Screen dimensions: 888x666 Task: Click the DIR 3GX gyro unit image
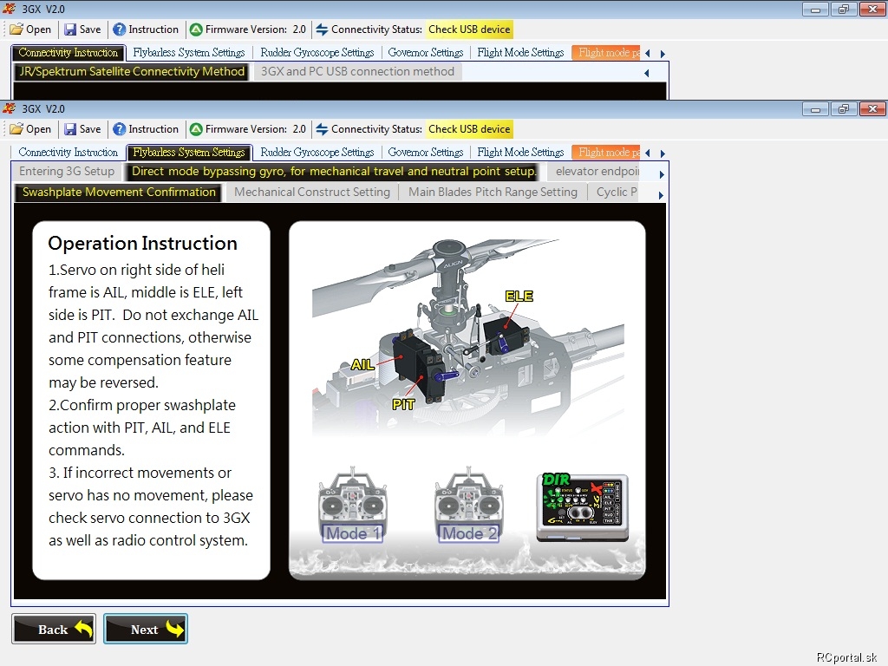pyautogui.click(x=582, y=506)
